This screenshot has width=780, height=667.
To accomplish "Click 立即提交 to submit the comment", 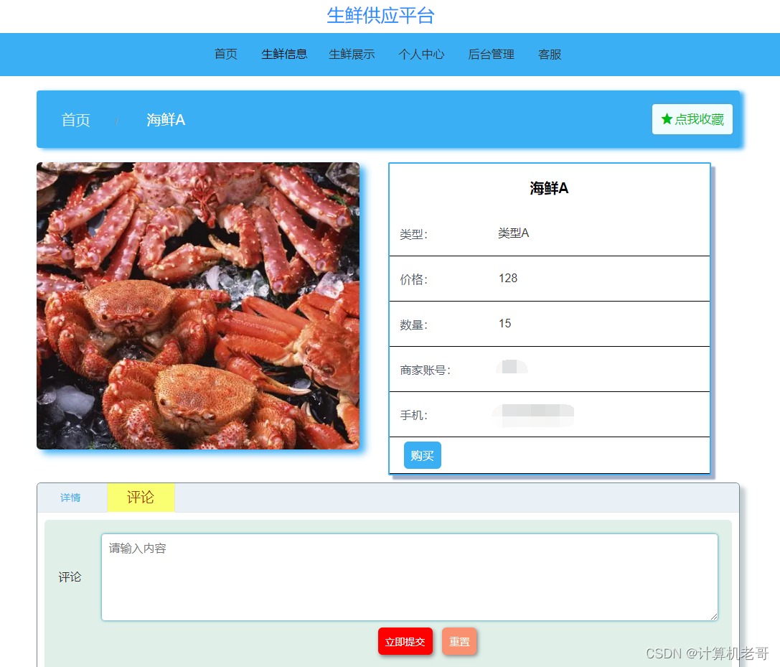I will (x=405, y=641).
